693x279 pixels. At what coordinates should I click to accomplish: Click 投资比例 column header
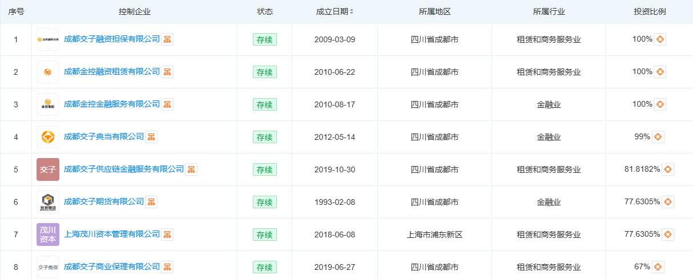[x=650, y=11]
